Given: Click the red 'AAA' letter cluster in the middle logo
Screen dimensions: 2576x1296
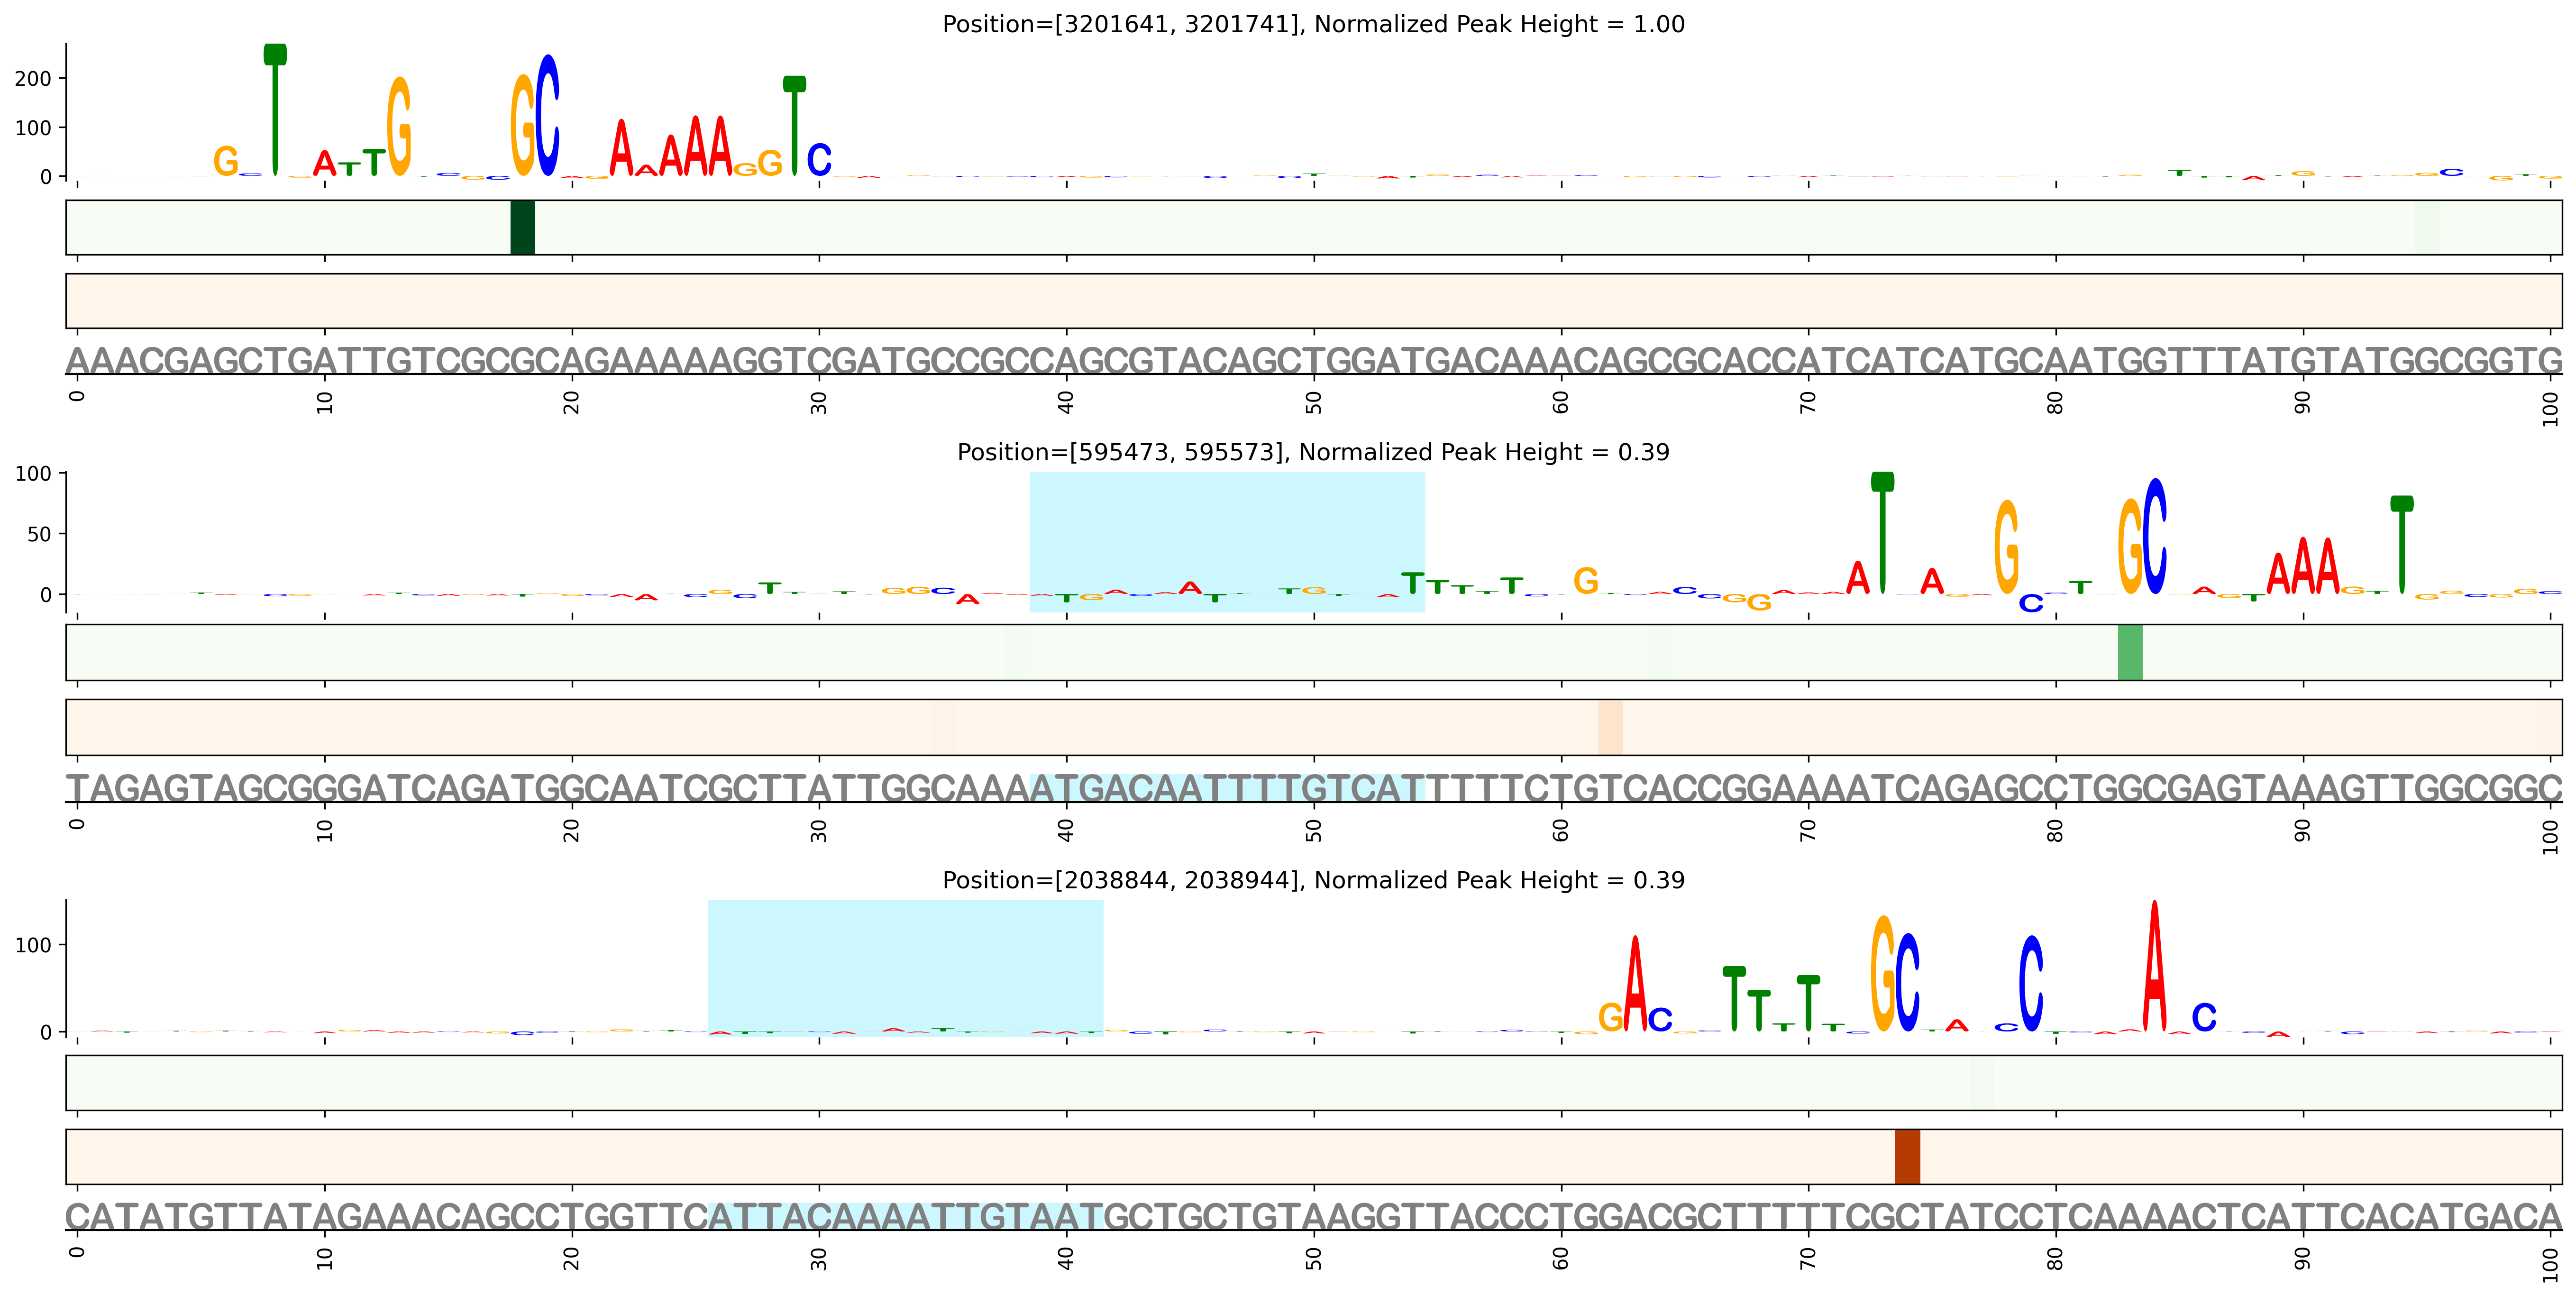Looking at the screenshot, I should (x=2303, y=567).
